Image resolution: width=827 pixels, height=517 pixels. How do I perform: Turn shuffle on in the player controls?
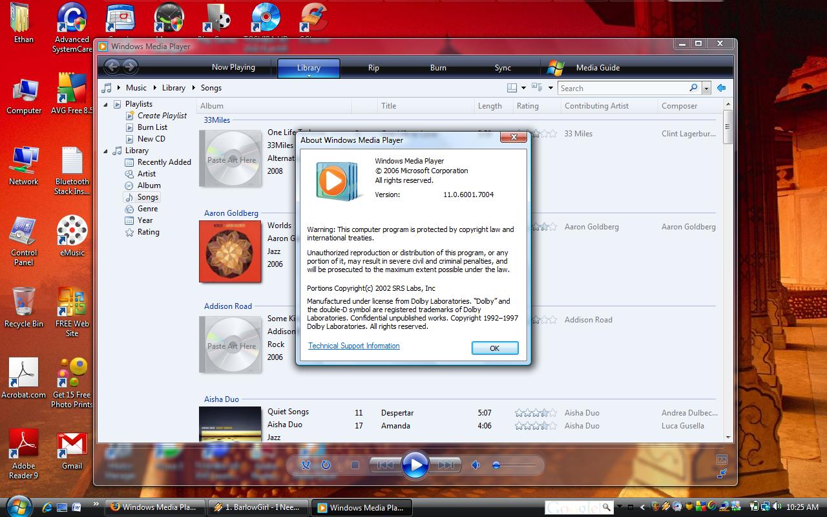[306, 465]
